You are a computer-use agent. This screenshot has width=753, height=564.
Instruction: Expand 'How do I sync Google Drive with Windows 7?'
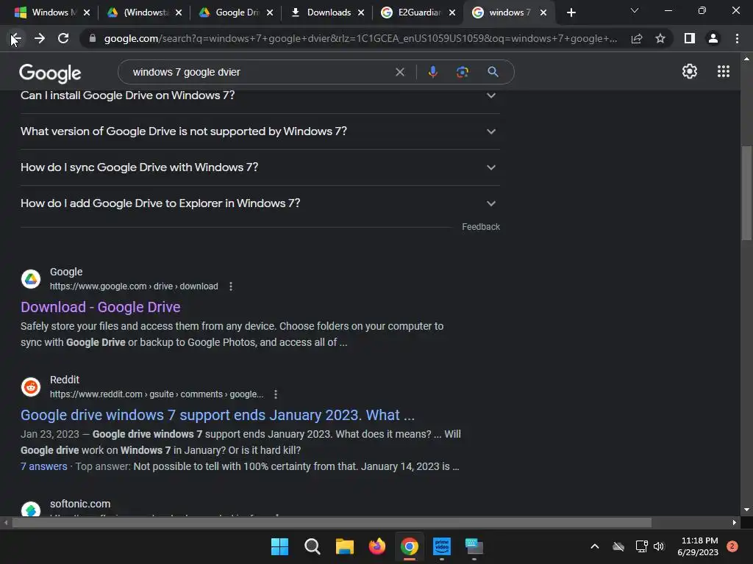[260, 167]
